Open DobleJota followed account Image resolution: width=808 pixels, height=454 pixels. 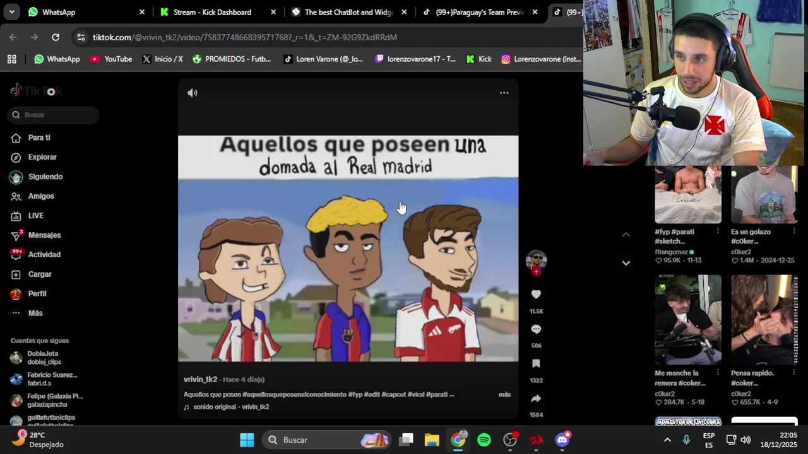point(44,358)
